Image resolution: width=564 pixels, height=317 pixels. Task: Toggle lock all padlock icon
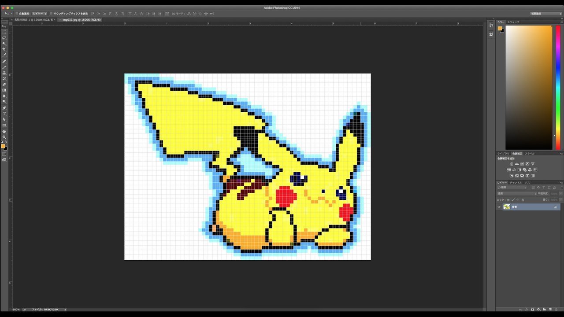coord(523,200)
